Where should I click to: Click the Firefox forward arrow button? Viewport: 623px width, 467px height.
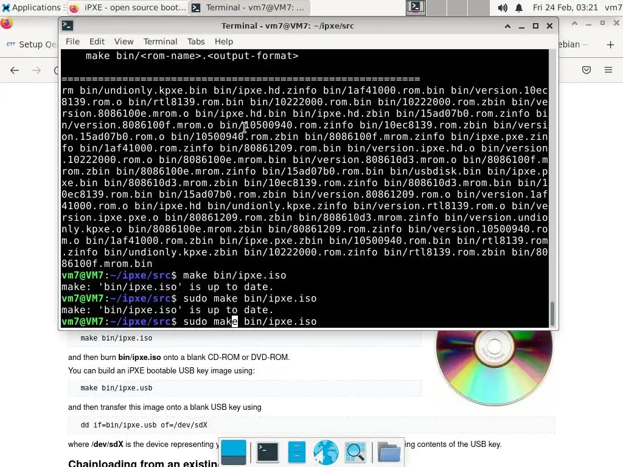tap(36, 71)
